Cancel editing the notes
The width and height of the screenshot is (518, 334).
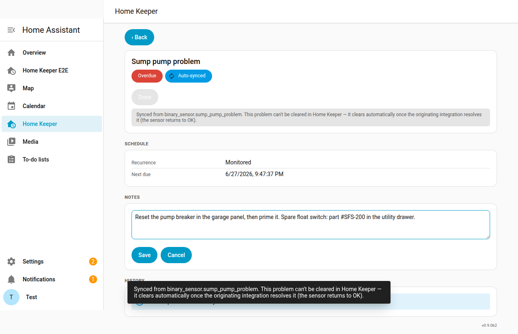pyautogui.click(x=176, y=255)
